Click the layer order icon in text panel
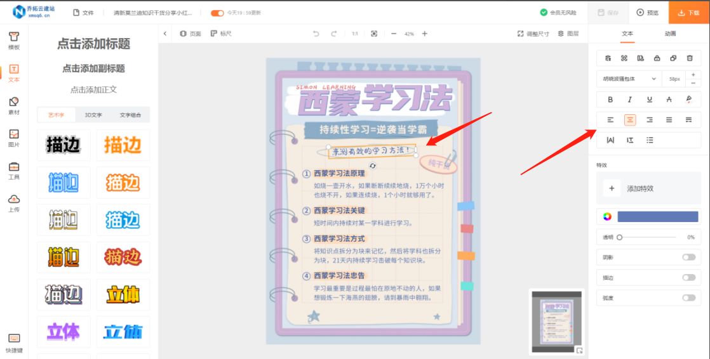 (x=608, y=58)
